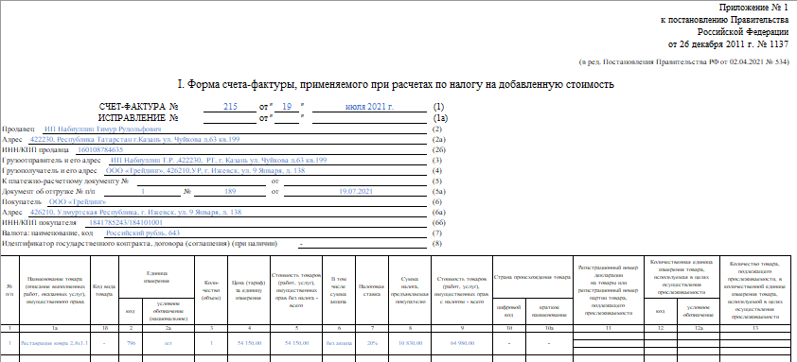The width and height of the screenshot is (797, 362).
Task: Click the month field июля 2021 г.
Action: 369,107
